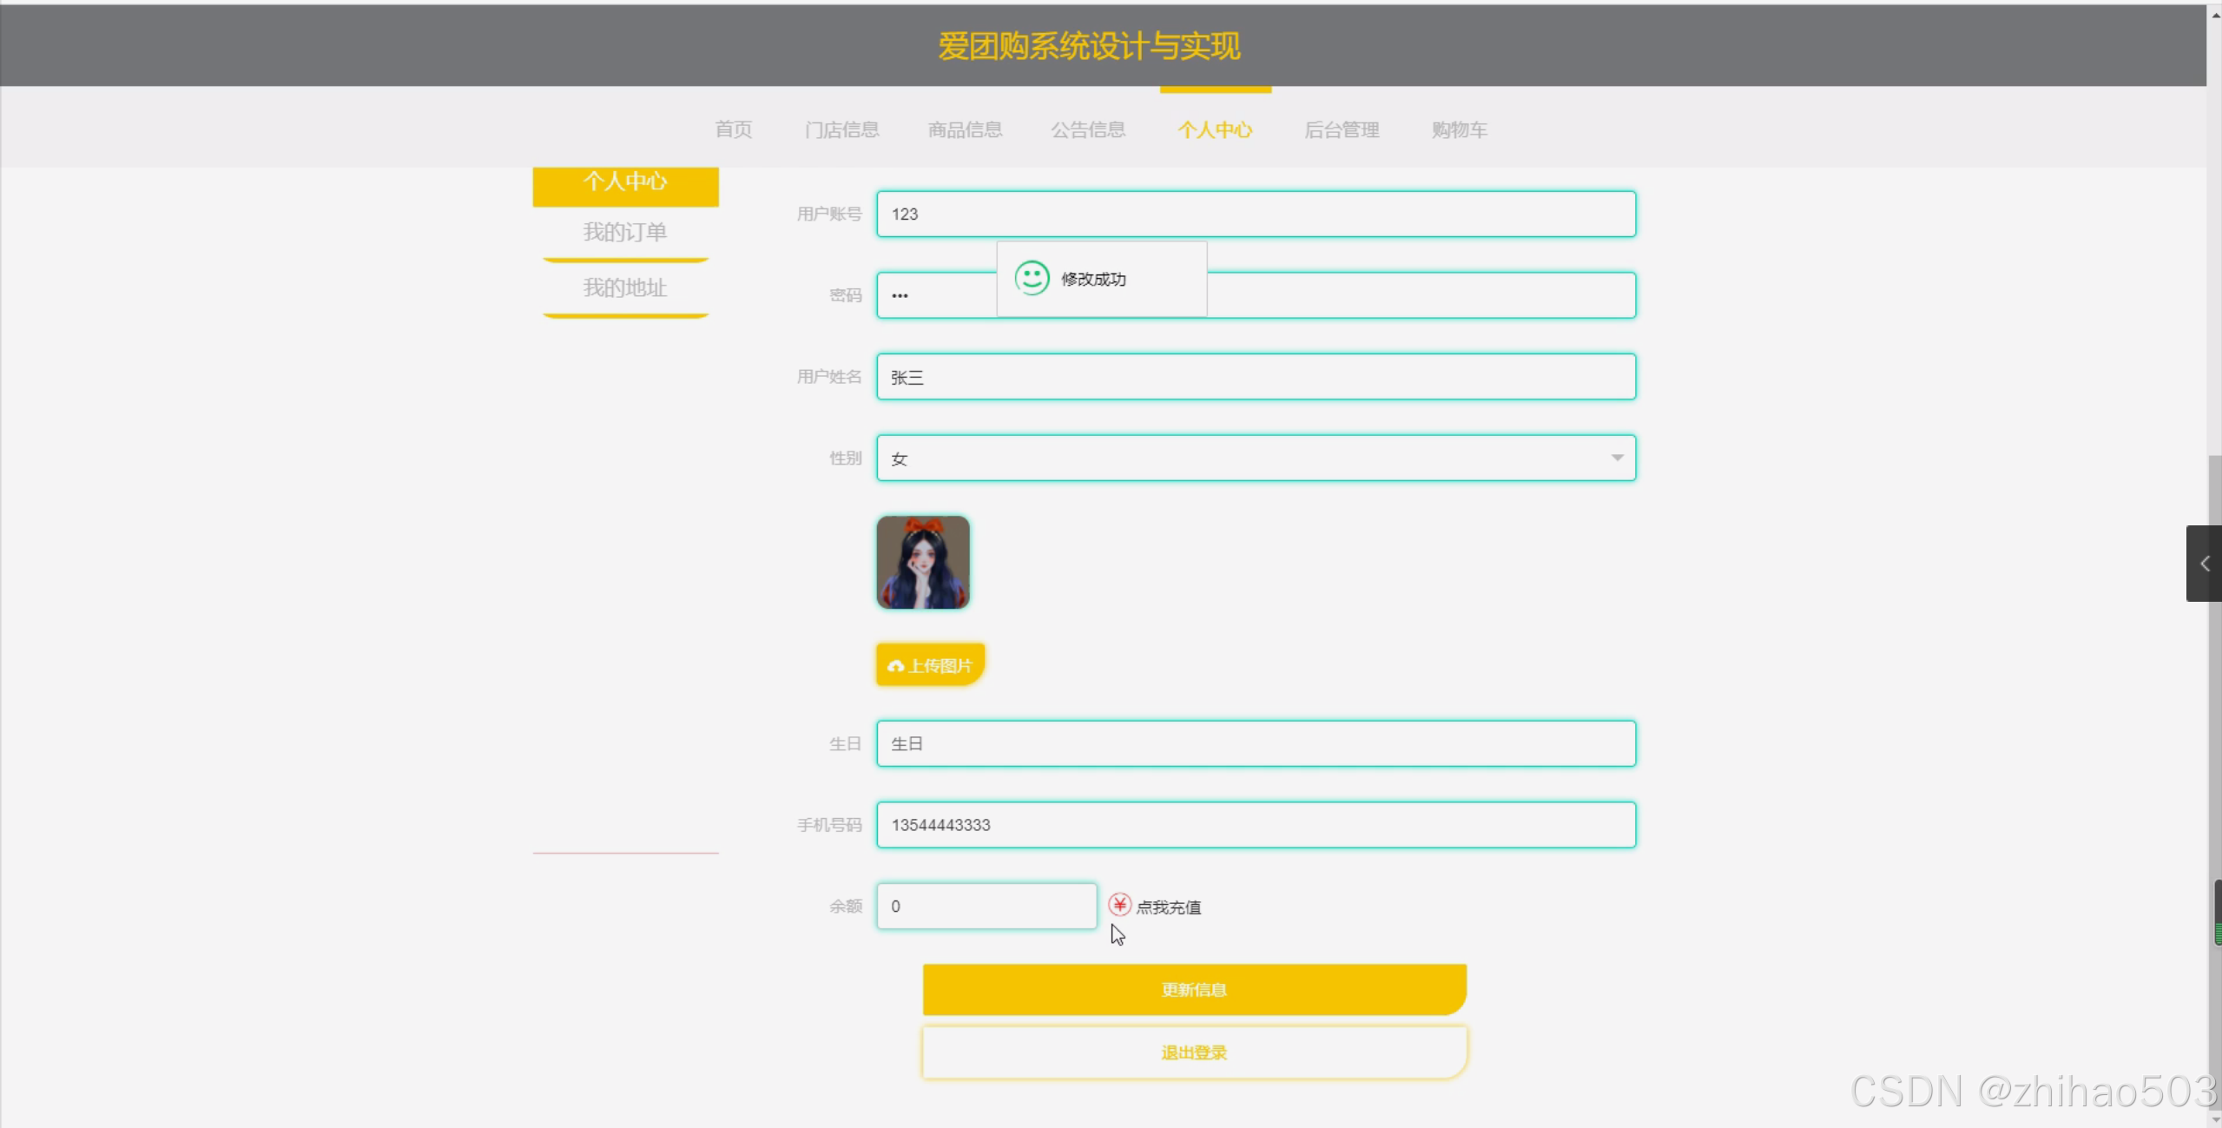Open 后台管理 navigation item
The image size is (2222, 1128).
coord(1341,129)
